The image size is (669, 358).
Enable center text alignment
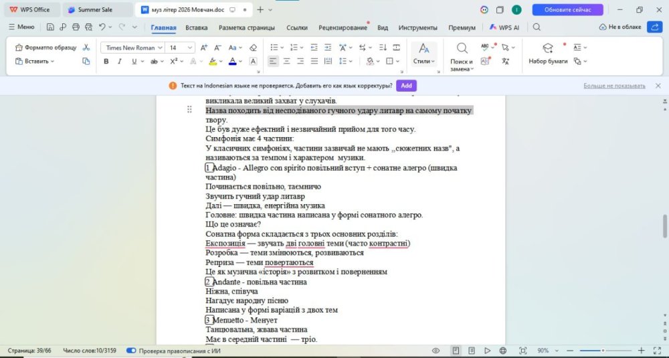[x=287, y=62]
